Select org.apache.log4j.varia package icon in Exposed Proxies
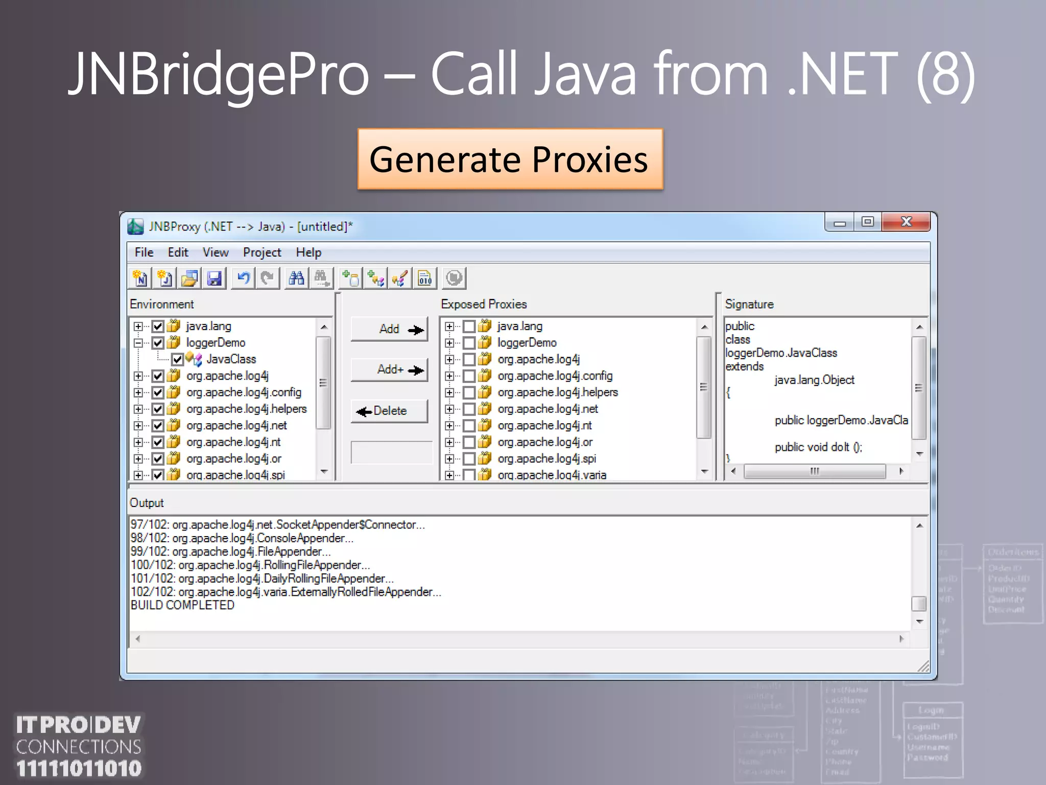The width and height of the screenshot is (1046, 785). pos(485,475)
